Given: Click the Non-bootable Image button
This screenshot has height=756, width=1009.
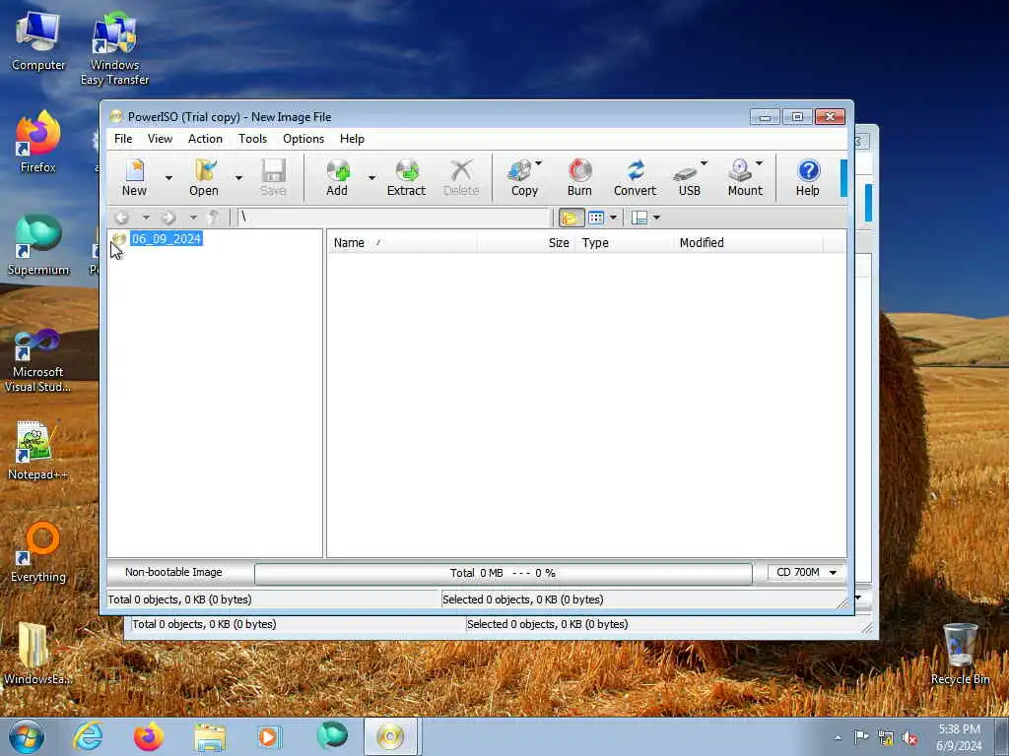Looking at the screenshot, I should coord(173,572).
